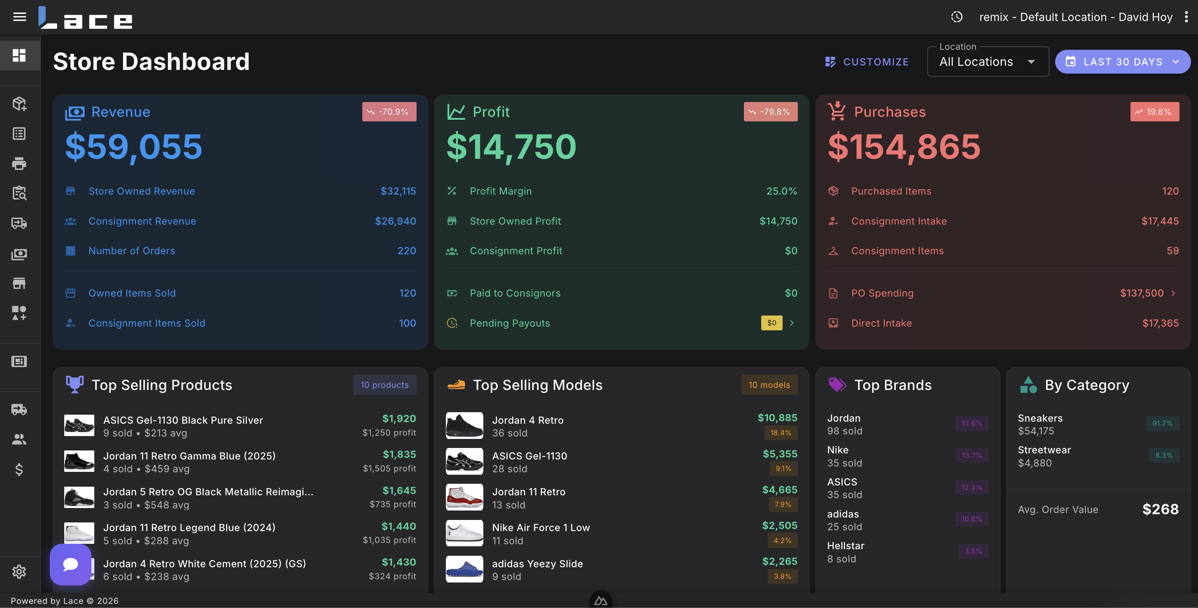This screenshot has width=1198, height=608.
Task: Select the Direct Intake row label
Action: point(881,323)
